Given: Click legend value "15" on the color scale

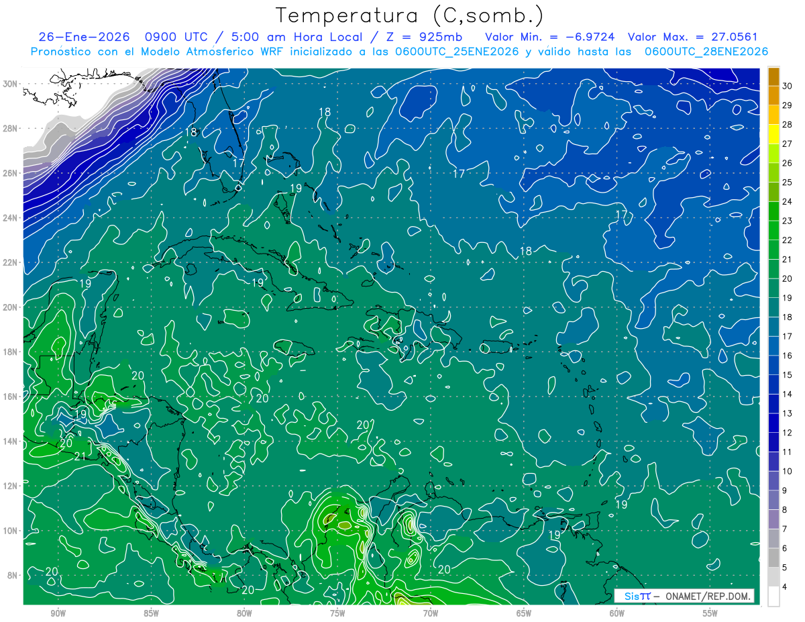Looking at the screenshot, I should pos(788,375).
